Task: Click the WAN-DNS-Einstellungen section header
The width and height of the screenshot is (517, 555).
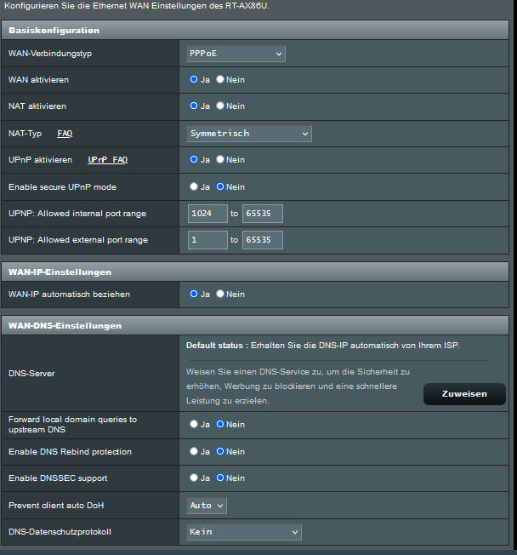Action: 255,326
